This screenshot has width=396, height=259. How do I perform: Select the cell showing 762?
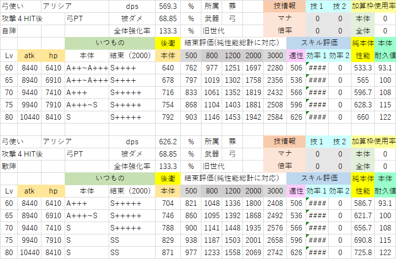191,68
